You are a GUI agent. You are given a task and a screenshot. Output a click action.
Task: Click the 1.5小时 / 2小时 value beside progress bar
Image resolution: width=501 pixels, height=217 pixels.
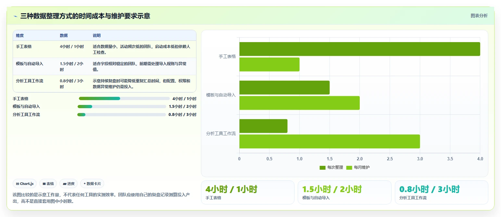click(182, 107)
